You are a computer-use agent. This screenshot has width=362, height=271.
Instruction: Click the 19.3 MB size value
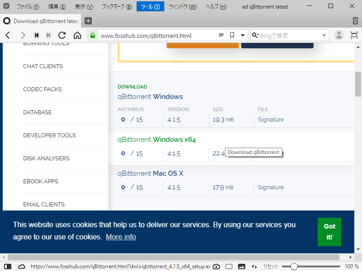pyautogui.click(x=223, y=120)
